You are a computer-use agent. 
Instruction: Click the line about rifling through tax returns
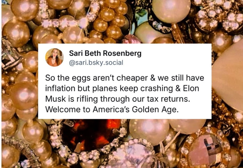(118, 99)
